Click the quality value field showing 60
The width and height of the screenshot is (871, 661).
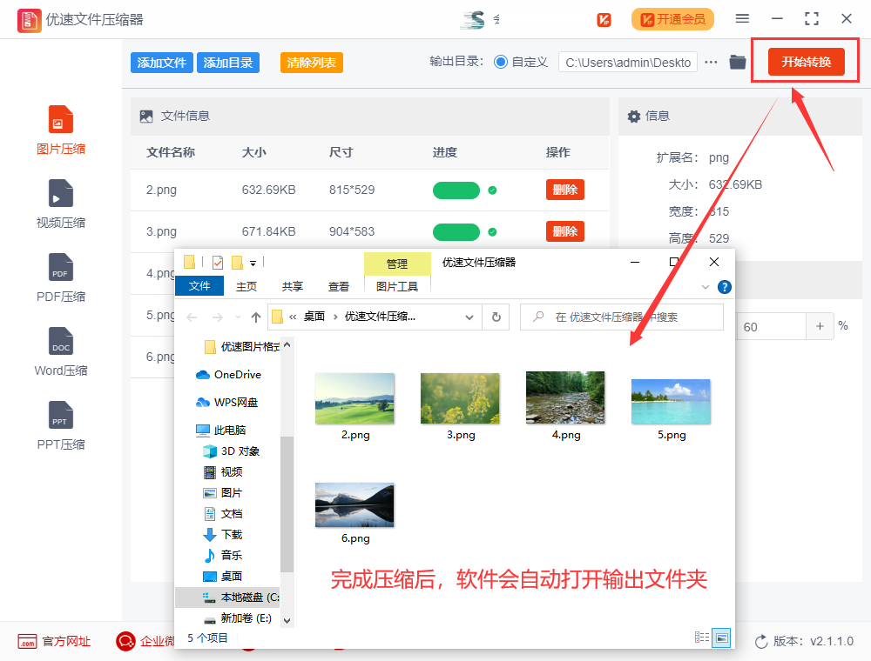coord(771,327)
